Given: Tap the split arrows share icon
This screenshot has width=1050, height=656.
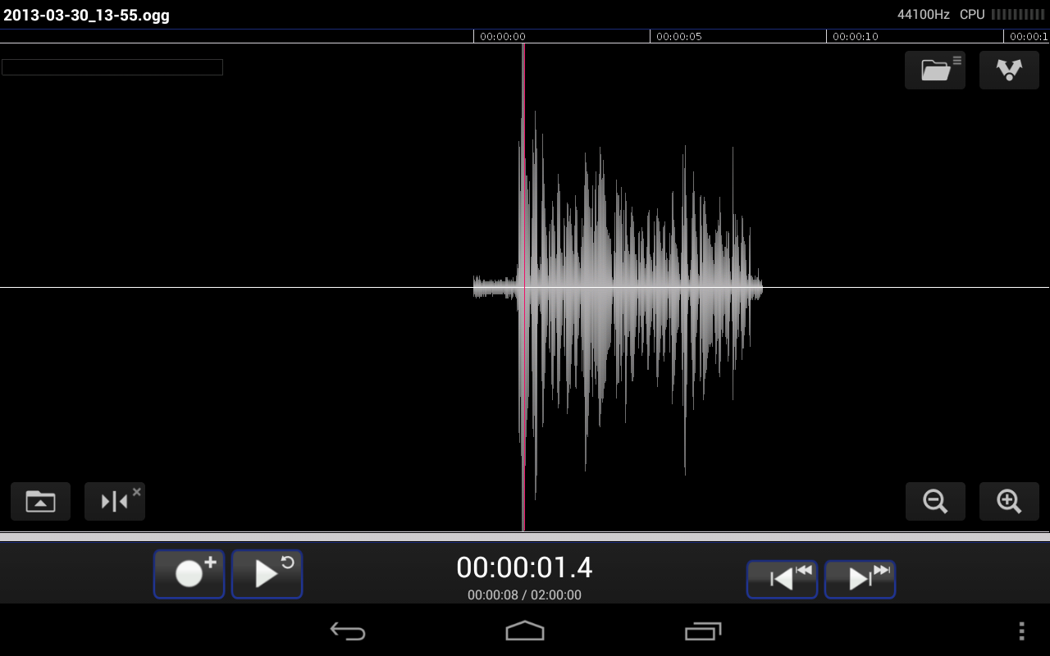Looking at the screenshot, I should click(1009, 70).
